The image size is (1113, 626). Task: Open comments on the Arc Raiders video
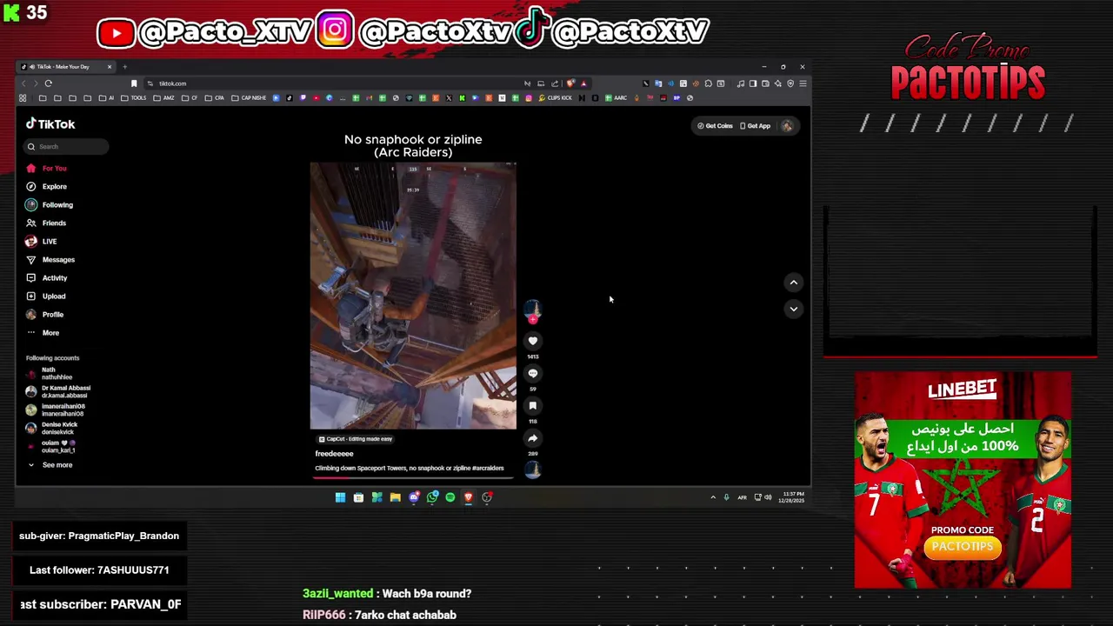pyautogui.click(x=533, y=373)
